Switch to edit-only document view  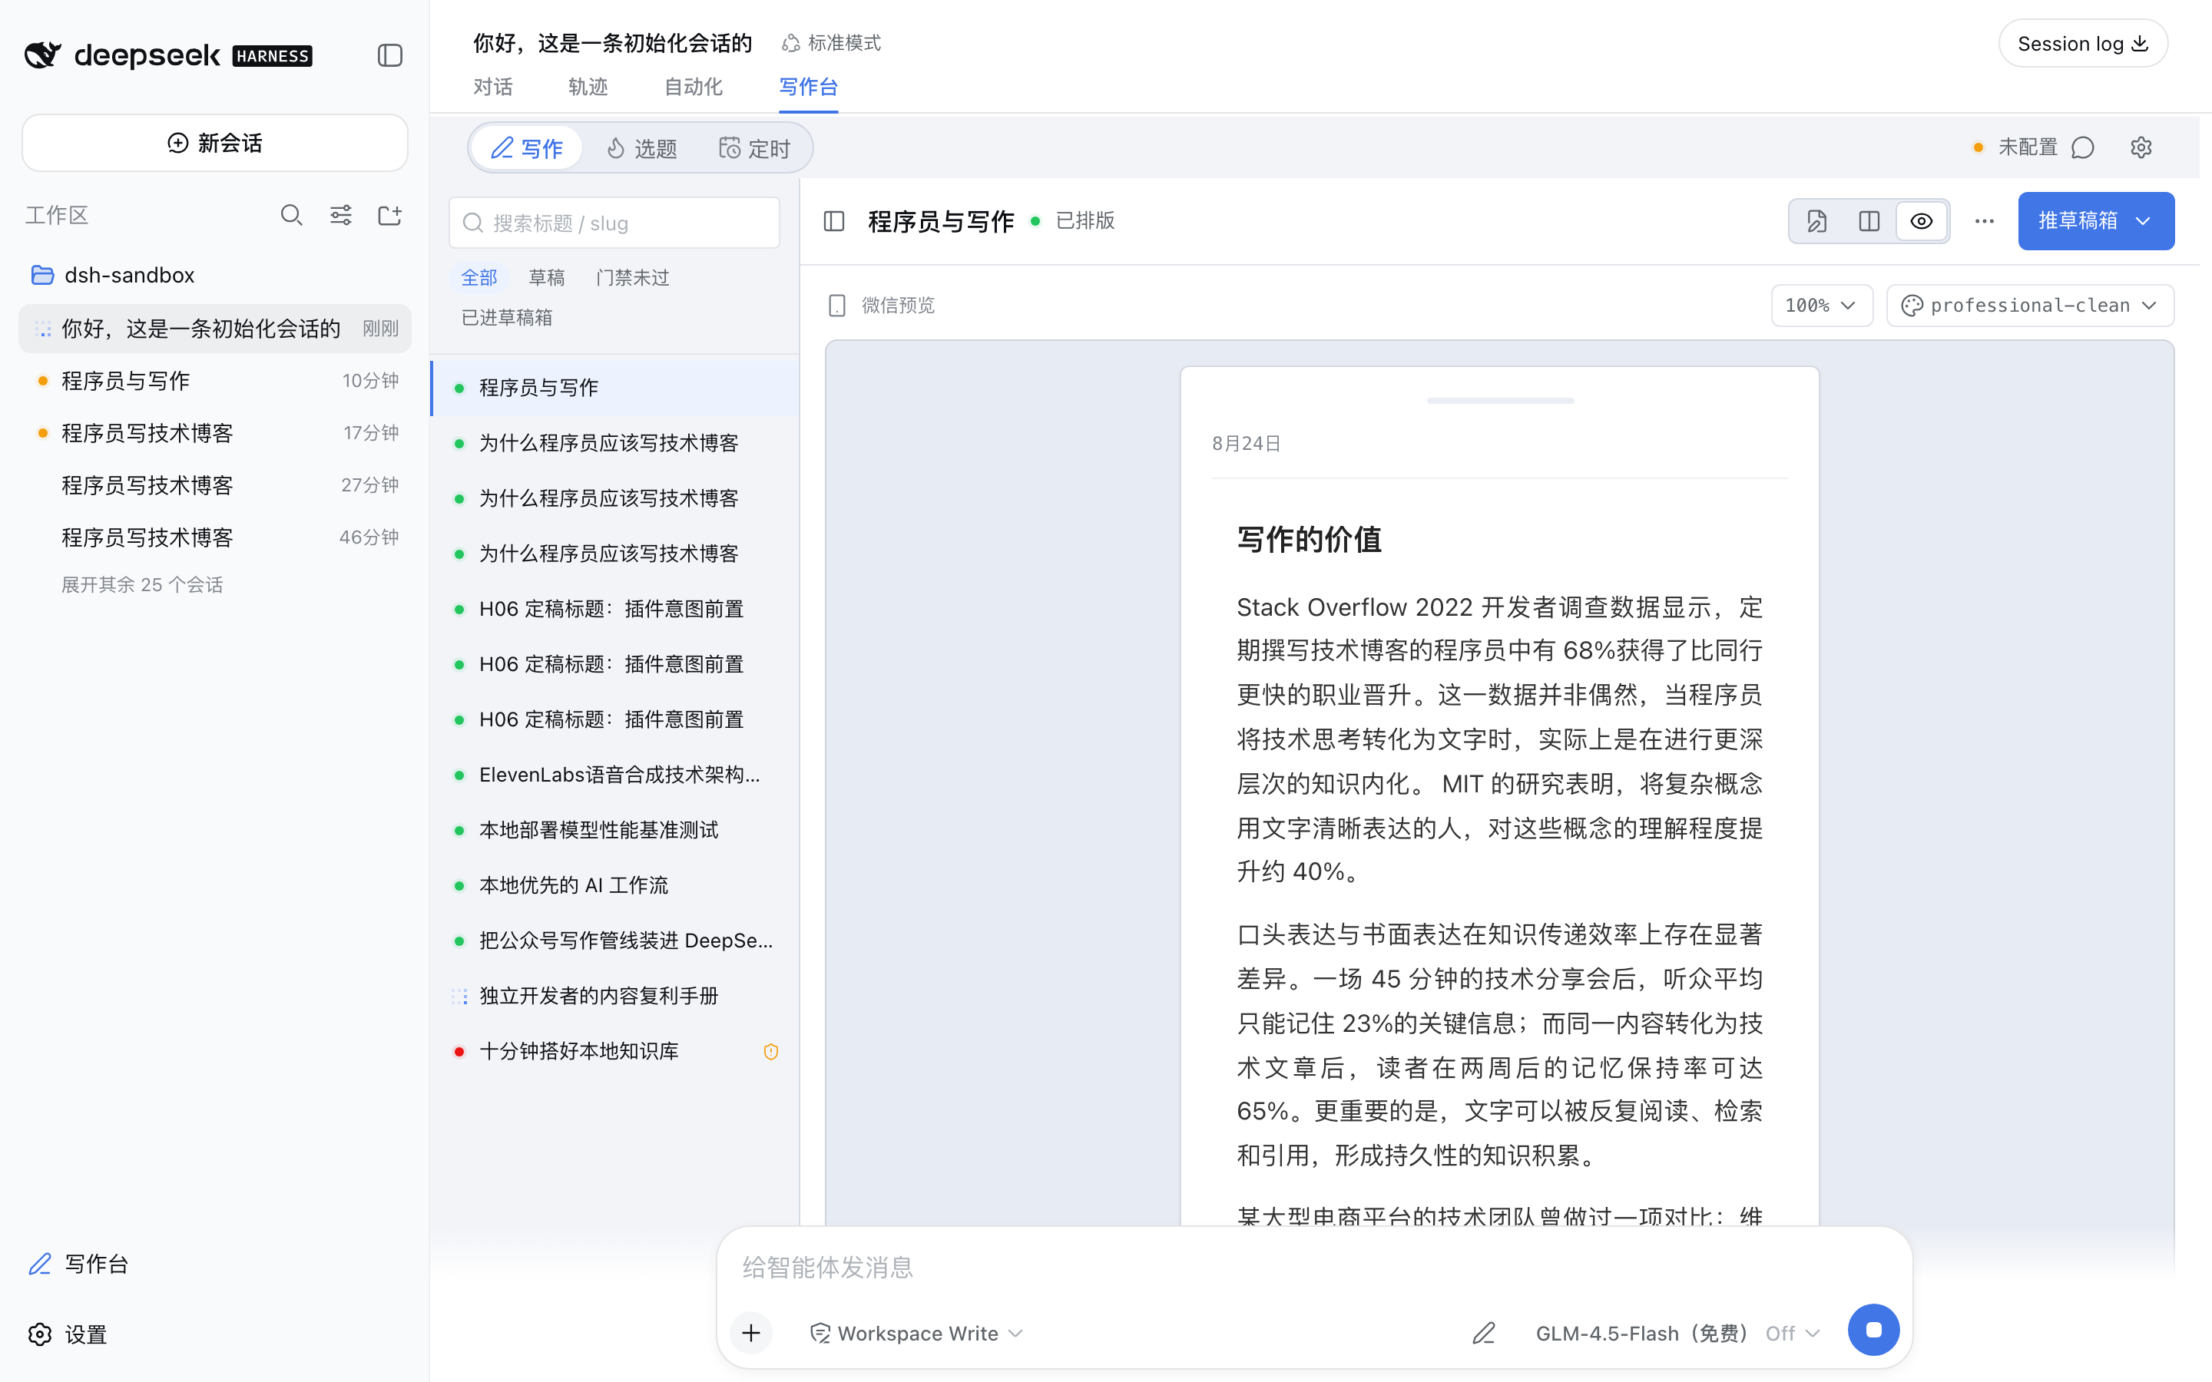click(1817, 221)
